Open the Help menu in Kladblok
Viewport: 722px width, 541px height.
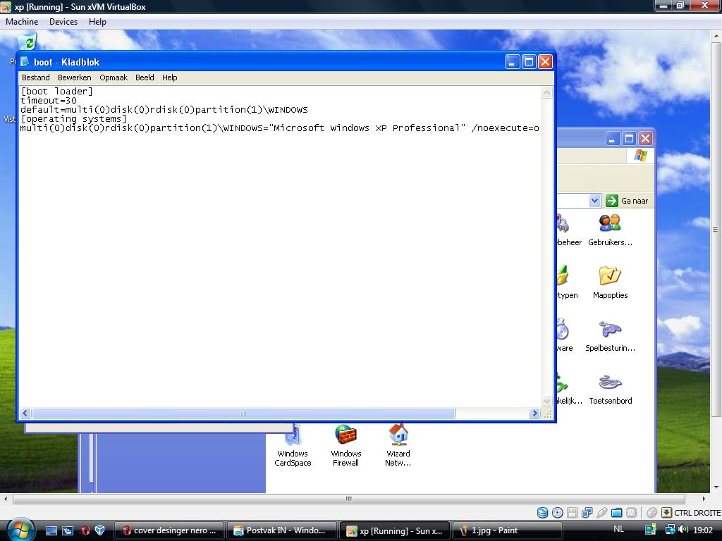[169, 77]
